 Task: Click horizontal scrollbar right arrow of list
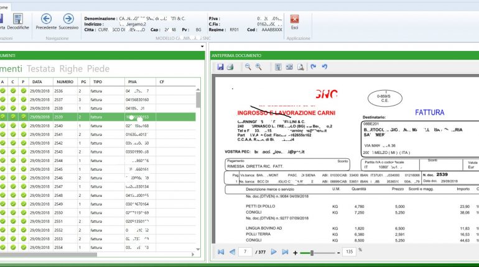[x=193, y=254]
